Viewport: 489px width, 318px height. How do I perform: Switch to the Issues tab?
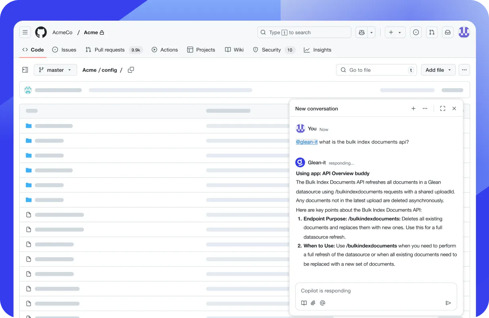click(64, 50)
